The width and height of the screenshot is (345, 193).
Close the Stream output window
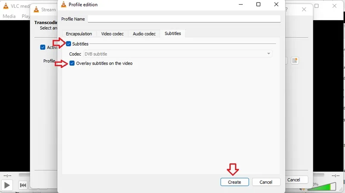(304, 9)
